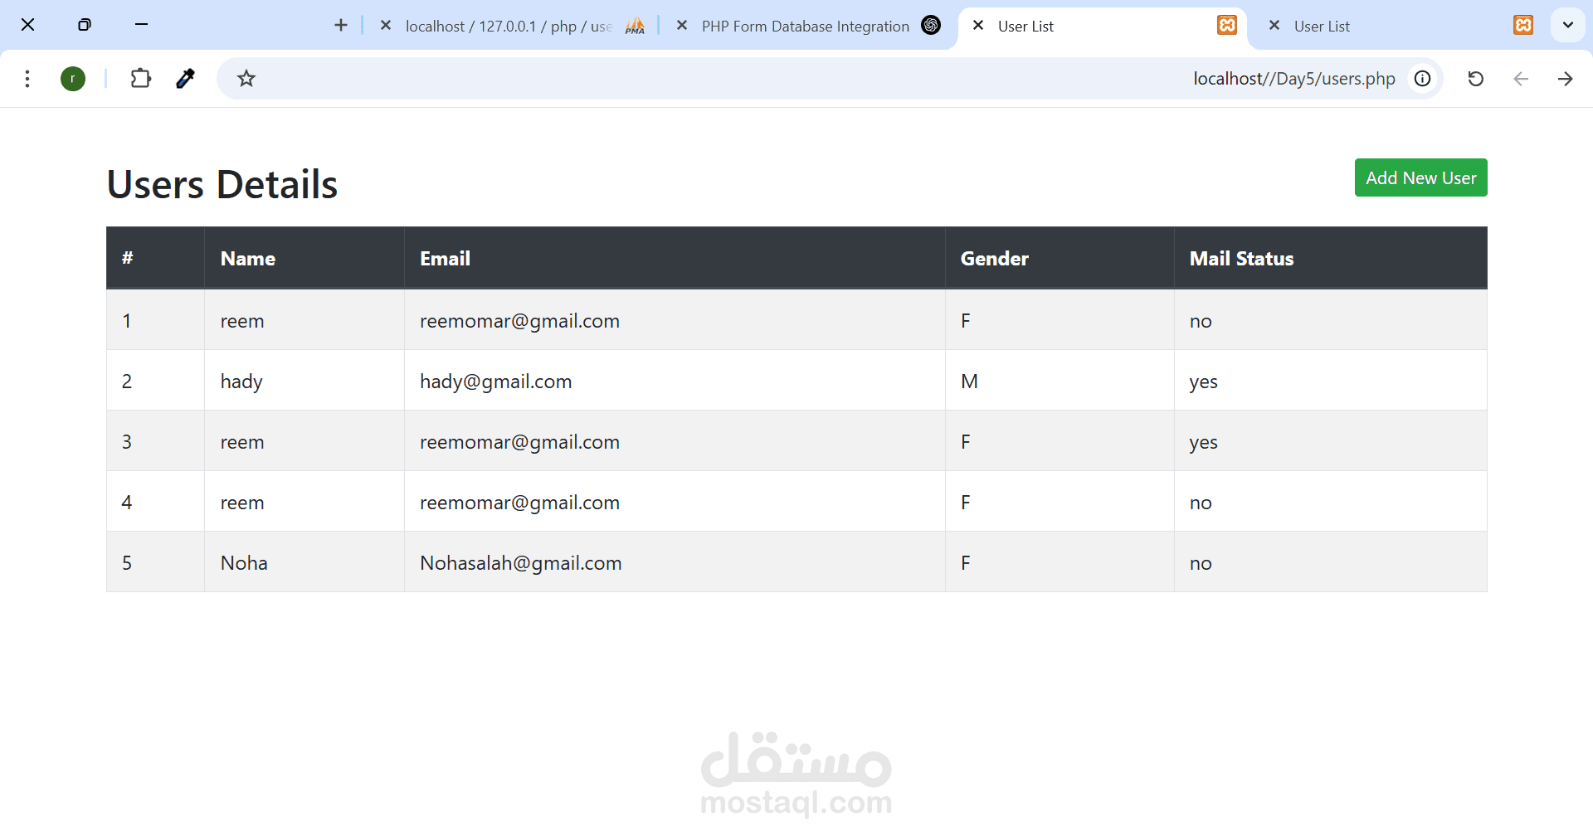Open the browser extensions puzzle icon
This screenshot has width=1593, height=836.
click(x=140, y=78)
